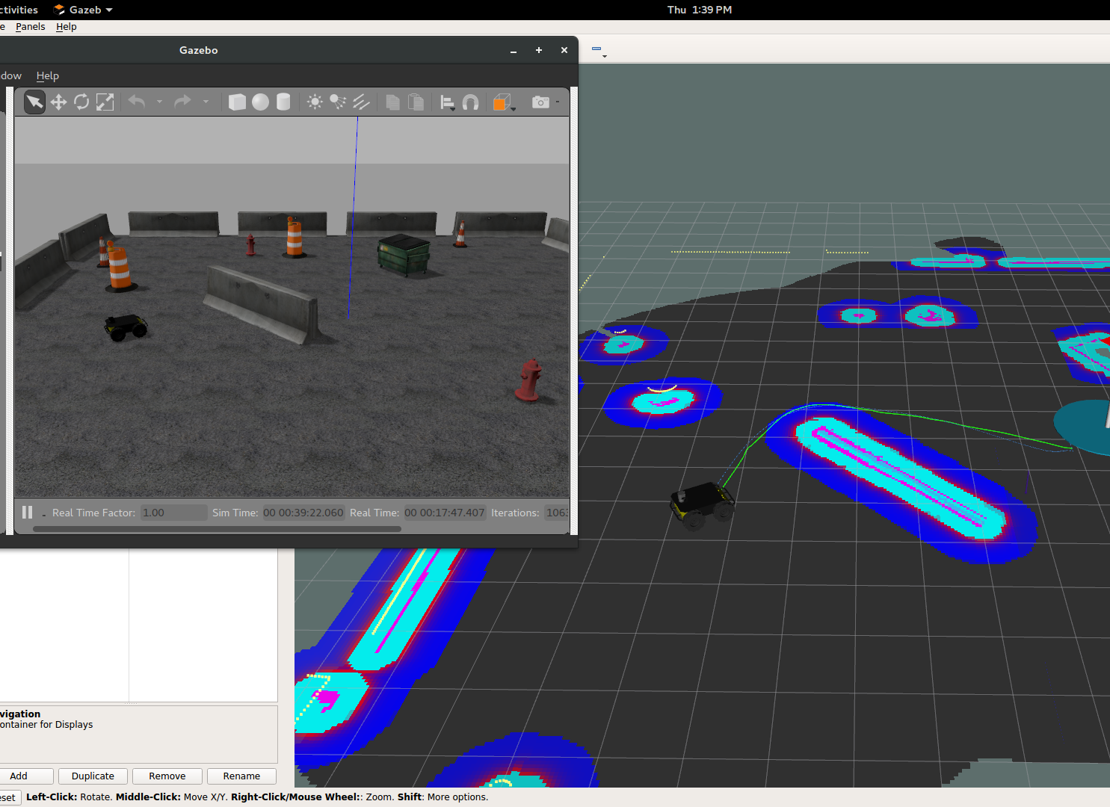The image size is (1110, 807).
Task: Open the orange cube view angle selector
Action: tap(504, 102)
